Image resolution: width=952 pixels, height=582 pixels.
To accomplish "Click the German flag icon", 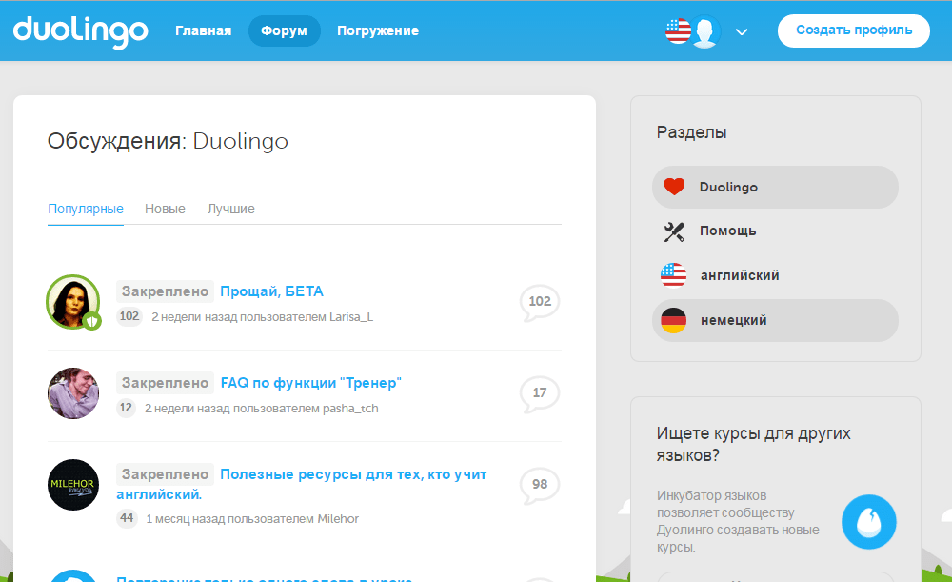I will [x=673, y=320].
